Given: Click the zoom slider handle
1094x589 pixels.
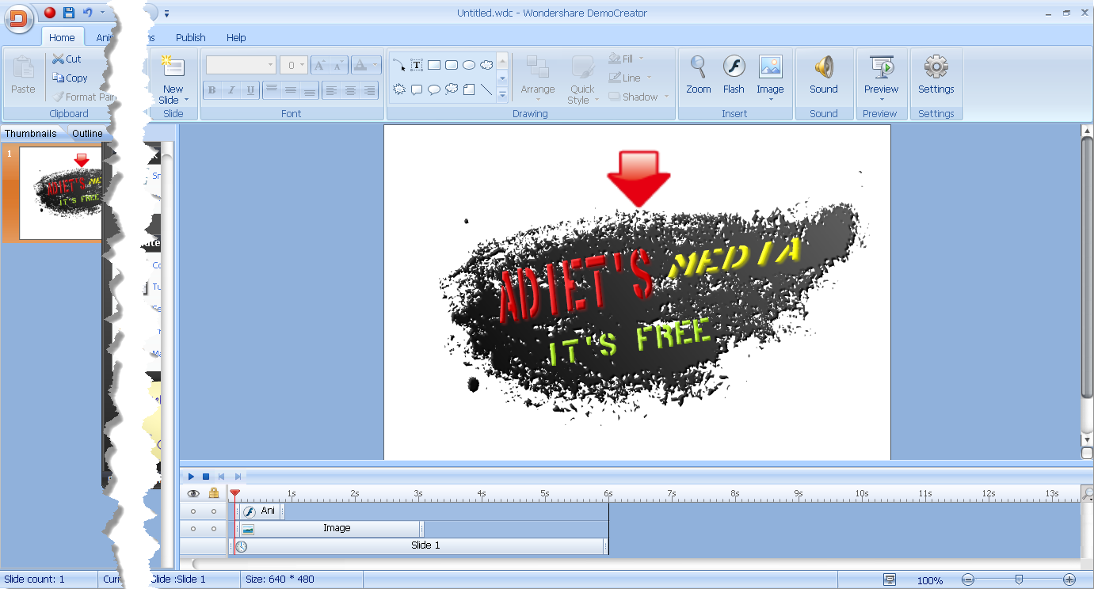Looking at the screenshot, I should (1019, 579).
